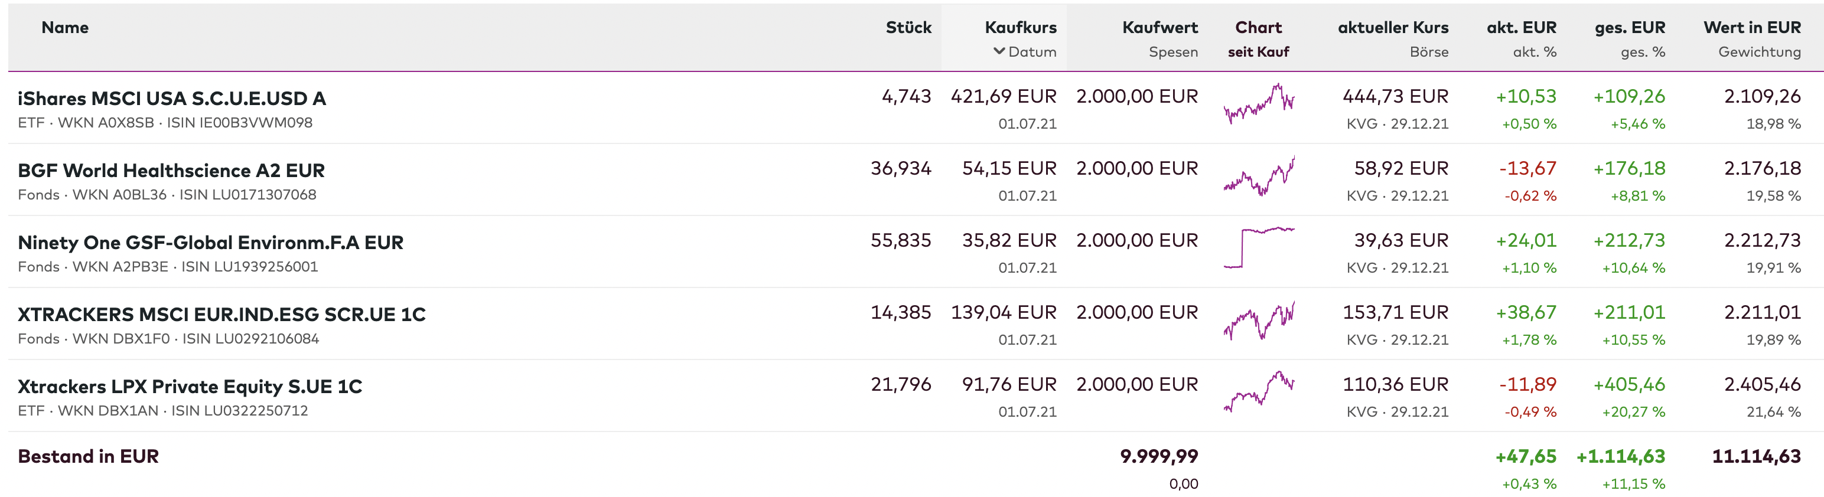Click the Datum sort chevron arrow

click(x=999, y=52)
